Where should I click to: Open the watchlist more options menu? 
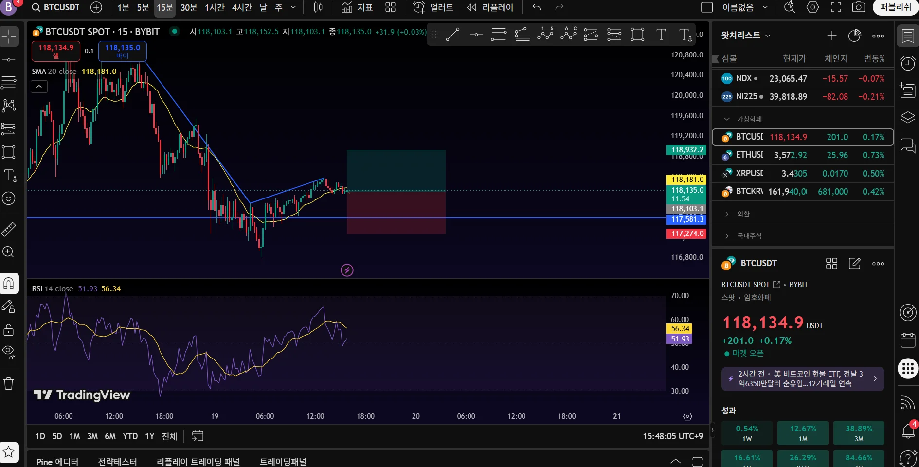(878, 36)
